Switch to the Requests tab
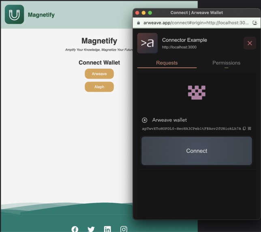This screenshot has width=261, height=232. (x=167, y=63)
